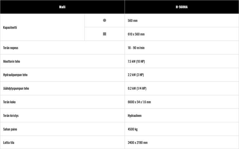The width and height of the screenshot is (239, 149).
Task: Click the Hydraulinen blade tension value
Action: (x=134, y=115)
